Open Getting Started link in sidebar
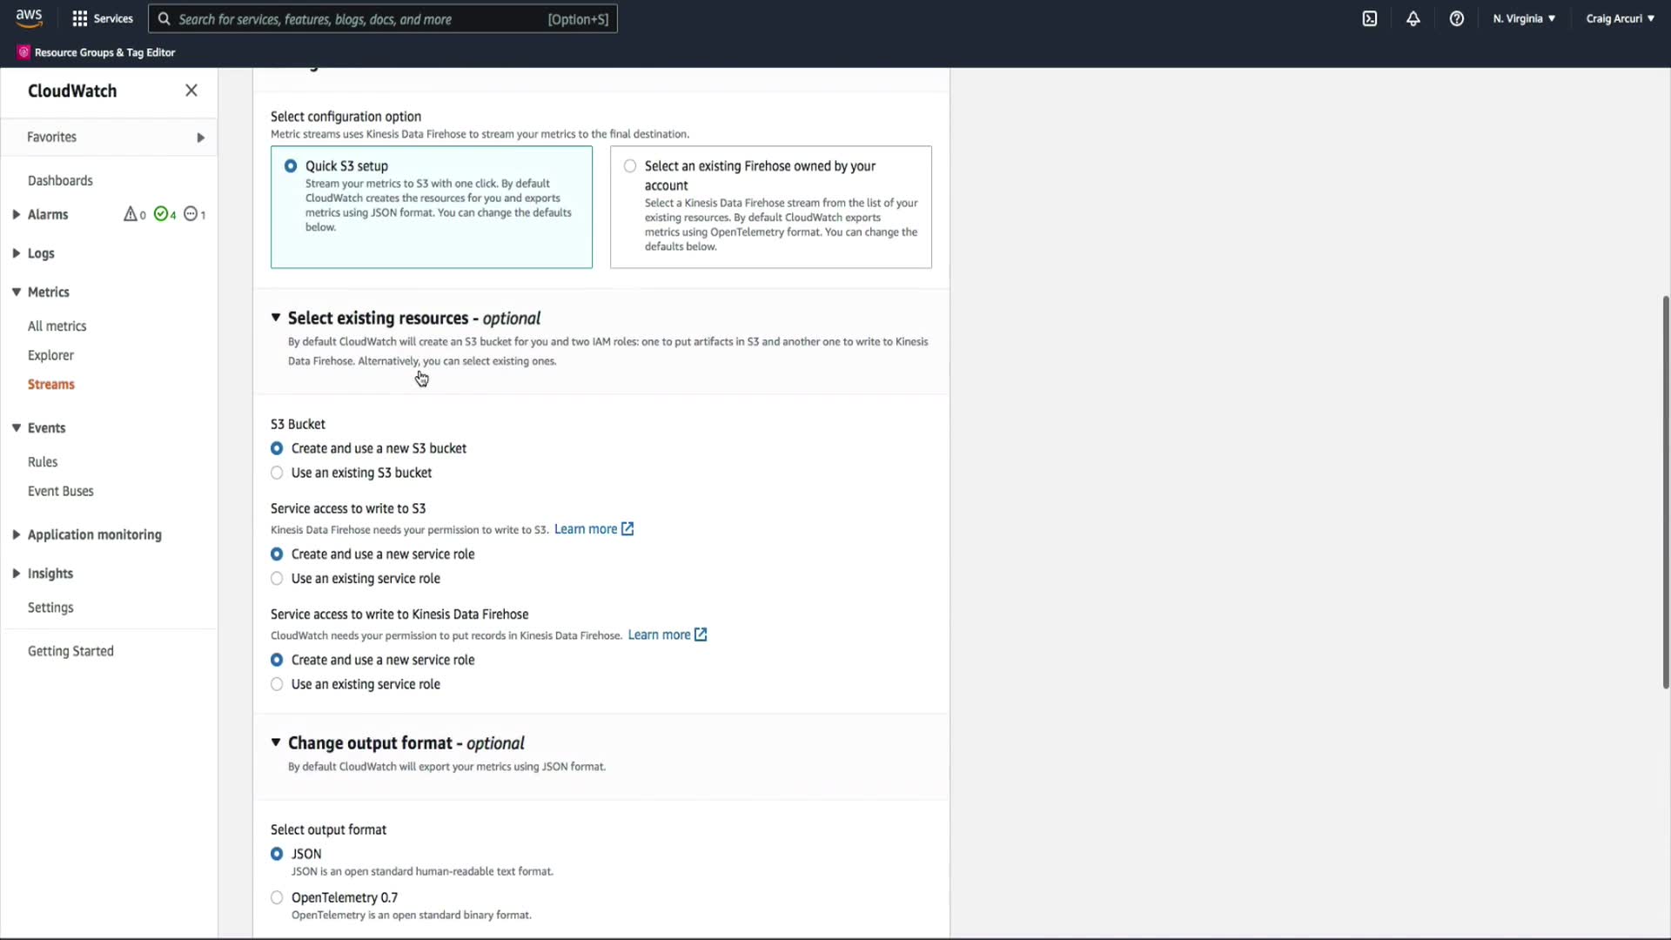 click(70, 651)
